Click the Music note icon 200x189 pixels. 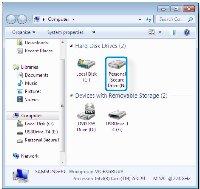(20, 83)
